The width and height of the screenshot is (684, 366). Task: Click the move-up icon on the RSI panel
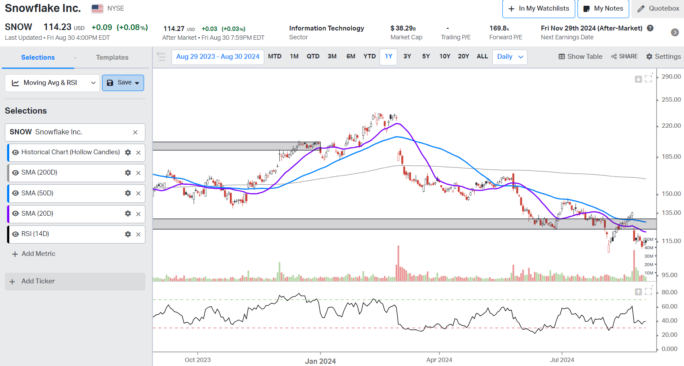pyautogui.click(x=638, y=292)
